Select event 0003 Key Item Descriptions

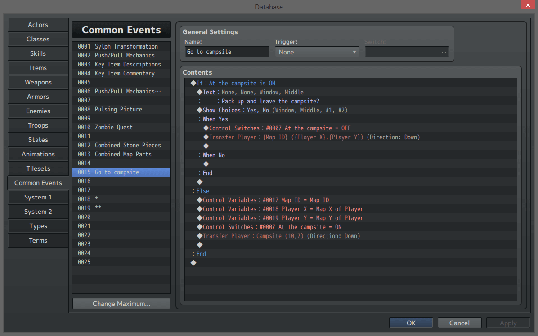121,64
